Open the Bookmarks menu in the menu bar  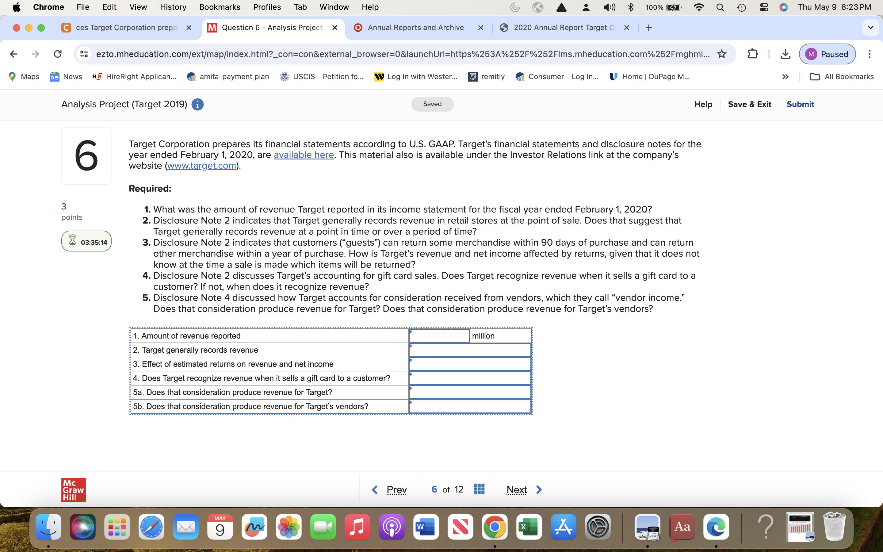click(x=220, y=7)
